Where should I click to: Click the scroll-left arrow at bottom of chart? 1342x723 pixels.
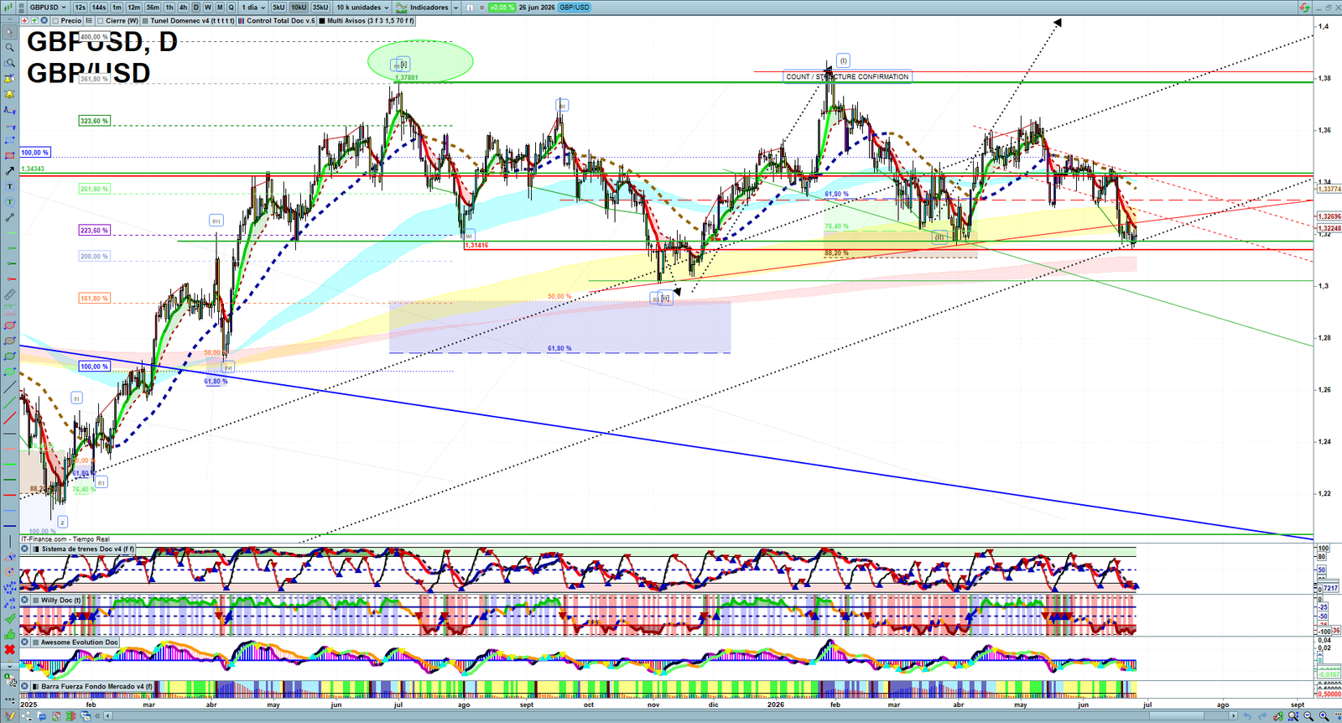(107, 715)
